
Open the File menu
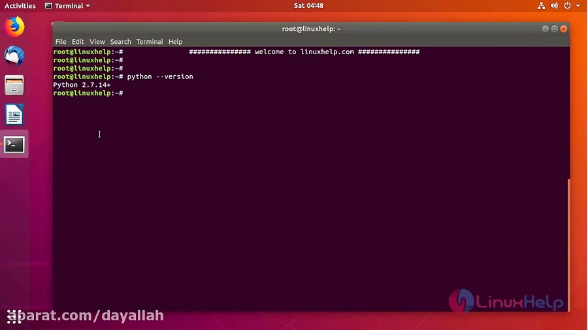click(x=61, y=42)
